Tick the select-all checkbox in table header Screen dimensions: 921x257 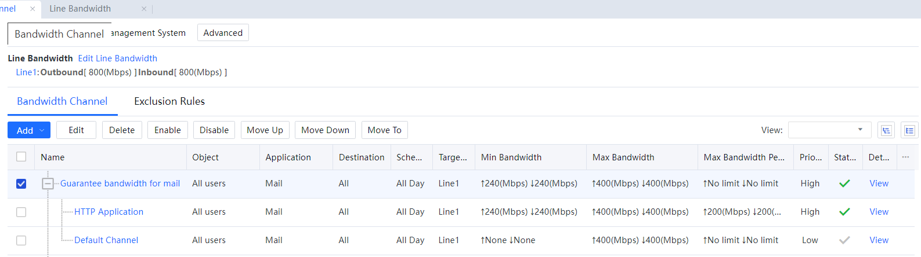[21, 157]
